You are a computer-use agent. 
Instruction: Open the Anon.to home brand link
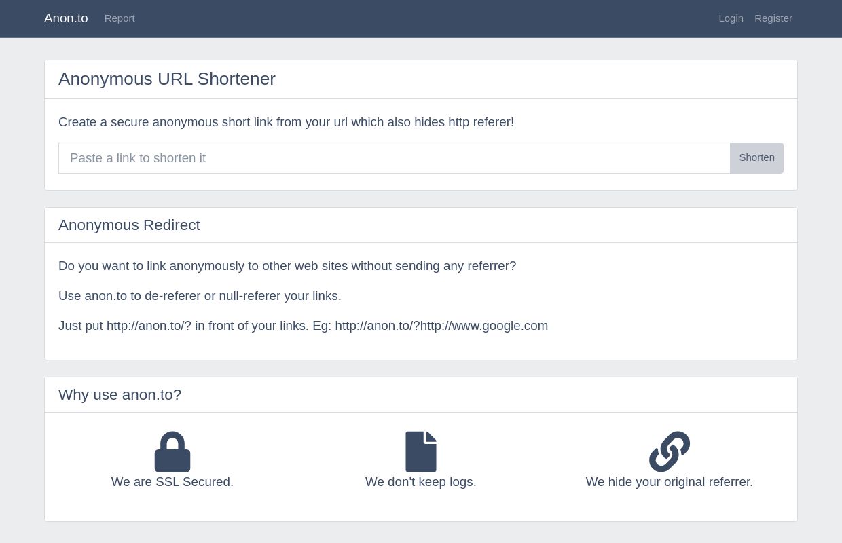point(66,18)
